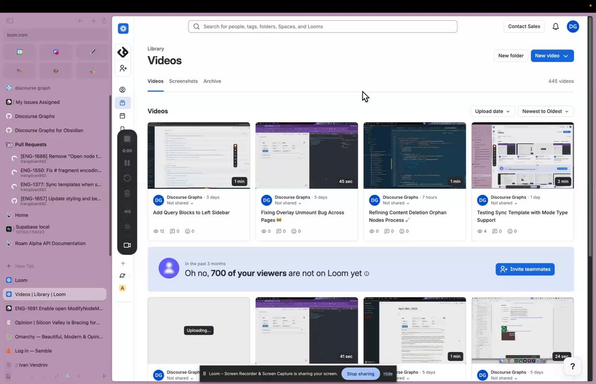Open the Library icon in left rail
The image size is (596, 384).
[122, 103]
